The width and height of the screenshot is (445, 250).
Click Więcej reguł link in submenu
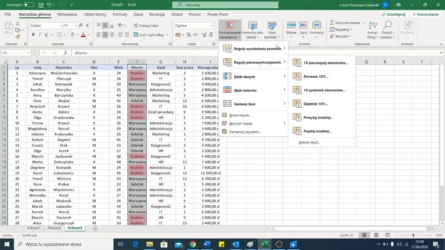click(309, 142)
